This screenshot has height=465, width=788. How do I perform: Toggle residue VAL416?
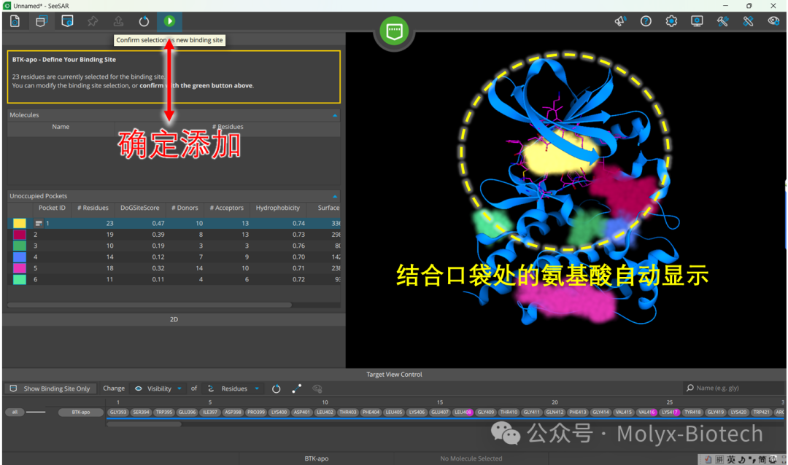pos(646,413)
